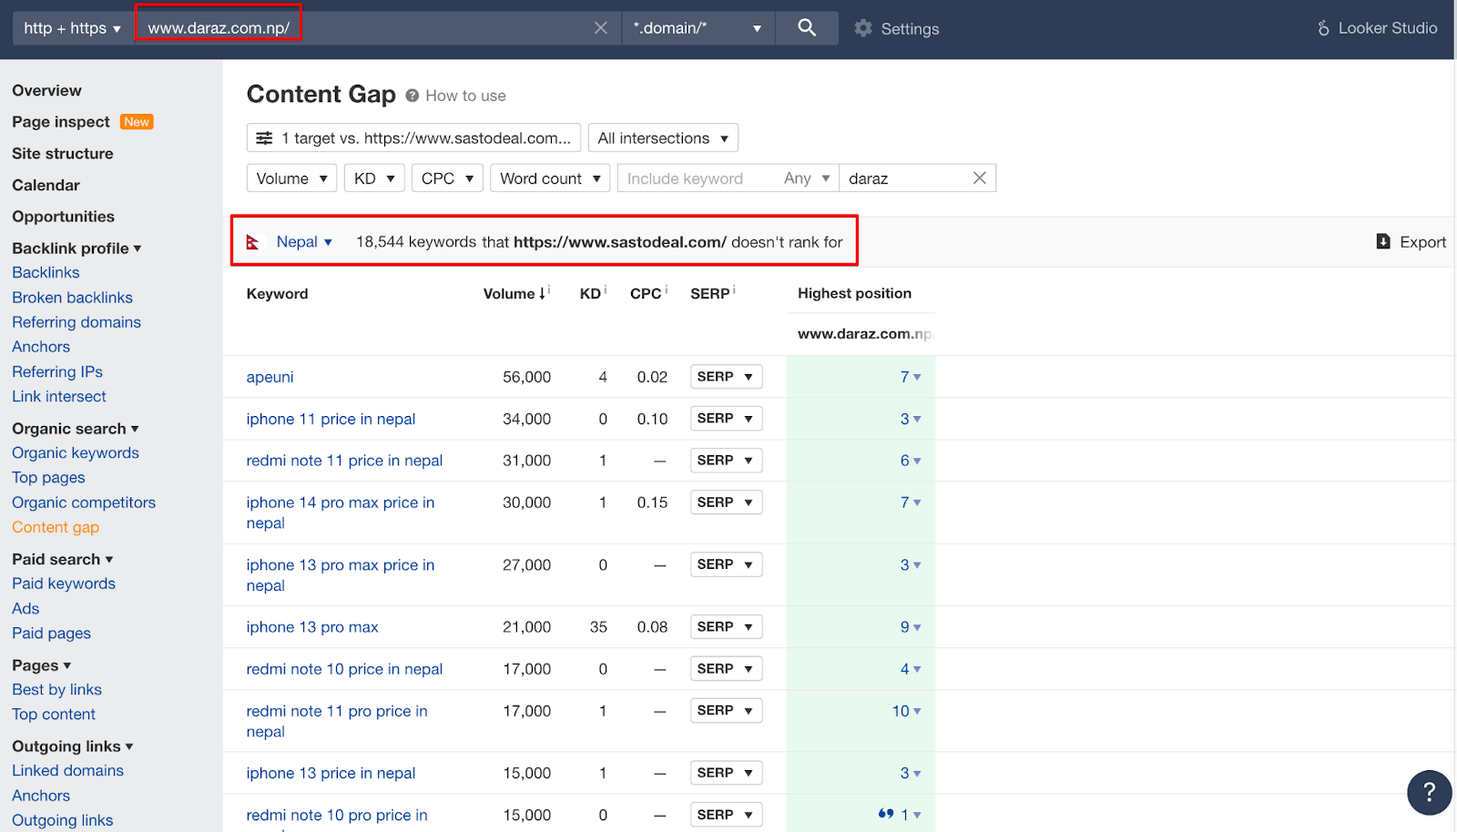Open the CPC filter dropdown
The width and height of the screenshot is (1457, 832).
447,178
